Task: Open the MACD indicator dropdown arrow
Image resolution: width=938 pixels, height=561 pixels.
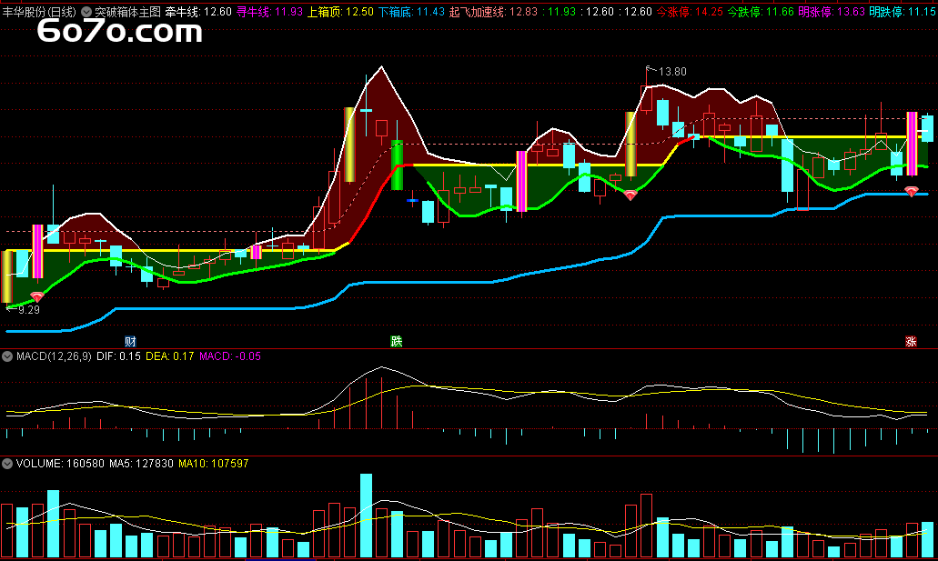Action: tap(7, 356)
